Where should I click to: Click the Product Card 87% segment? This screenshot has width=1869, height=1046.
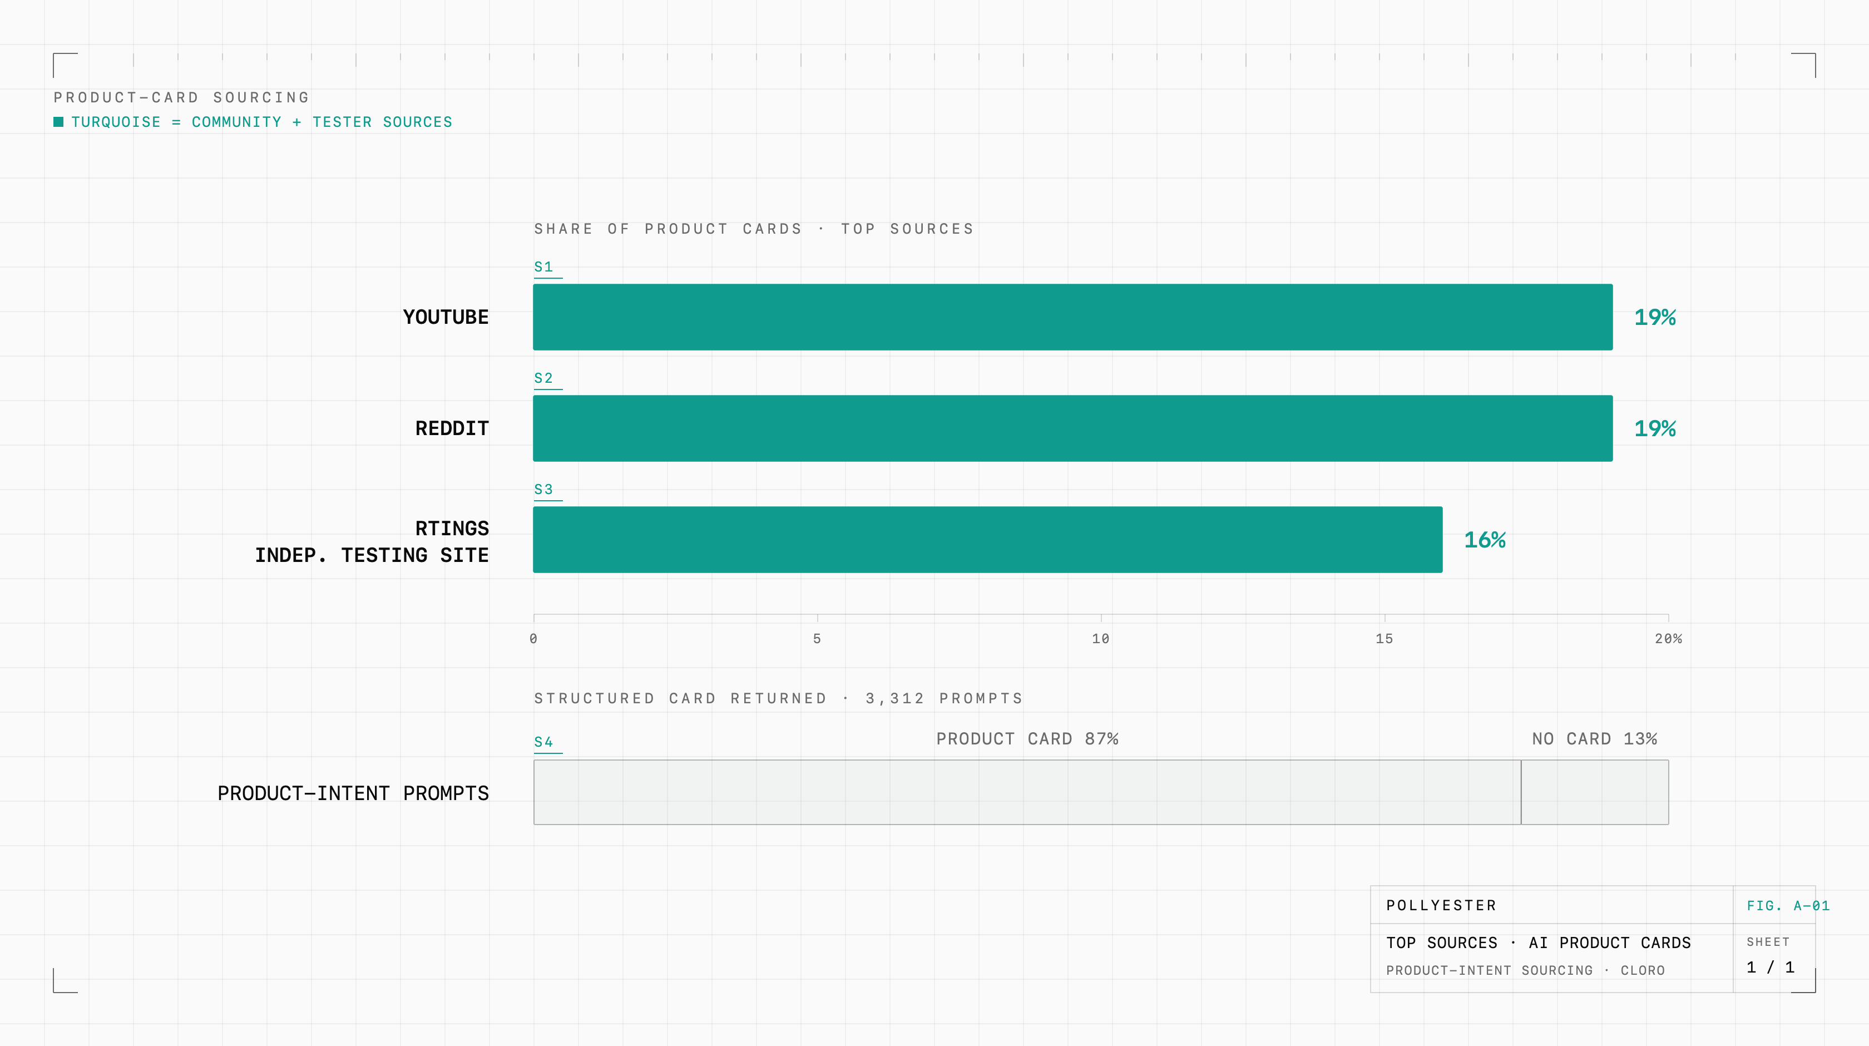point(1027,792)
